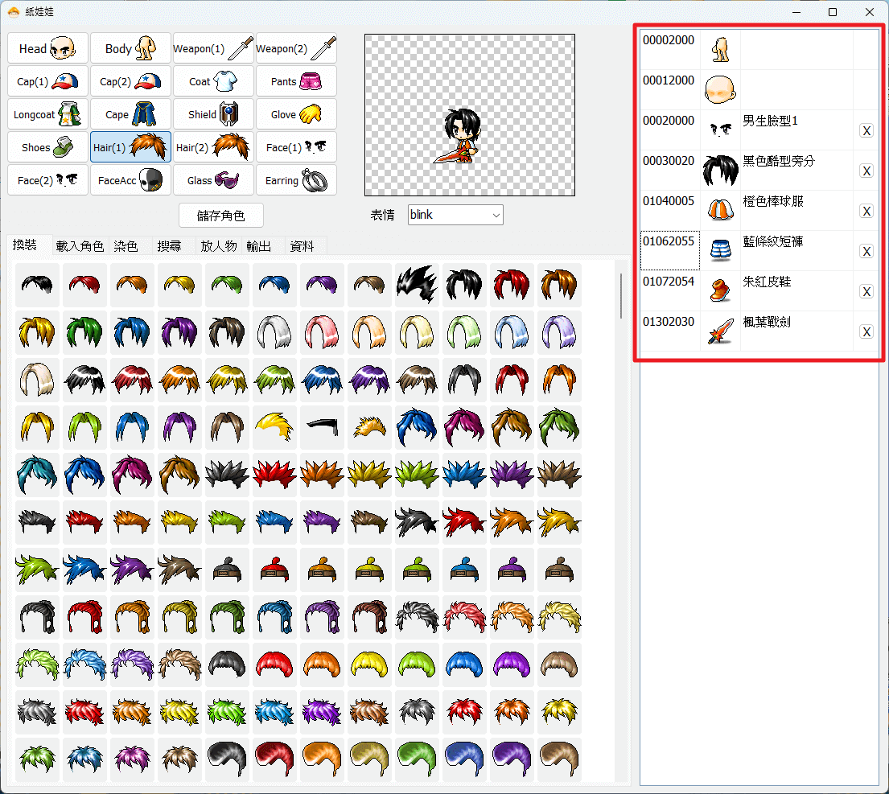889x794 pixels.
Task: Select the Glove category
Action: coord(296,114)
